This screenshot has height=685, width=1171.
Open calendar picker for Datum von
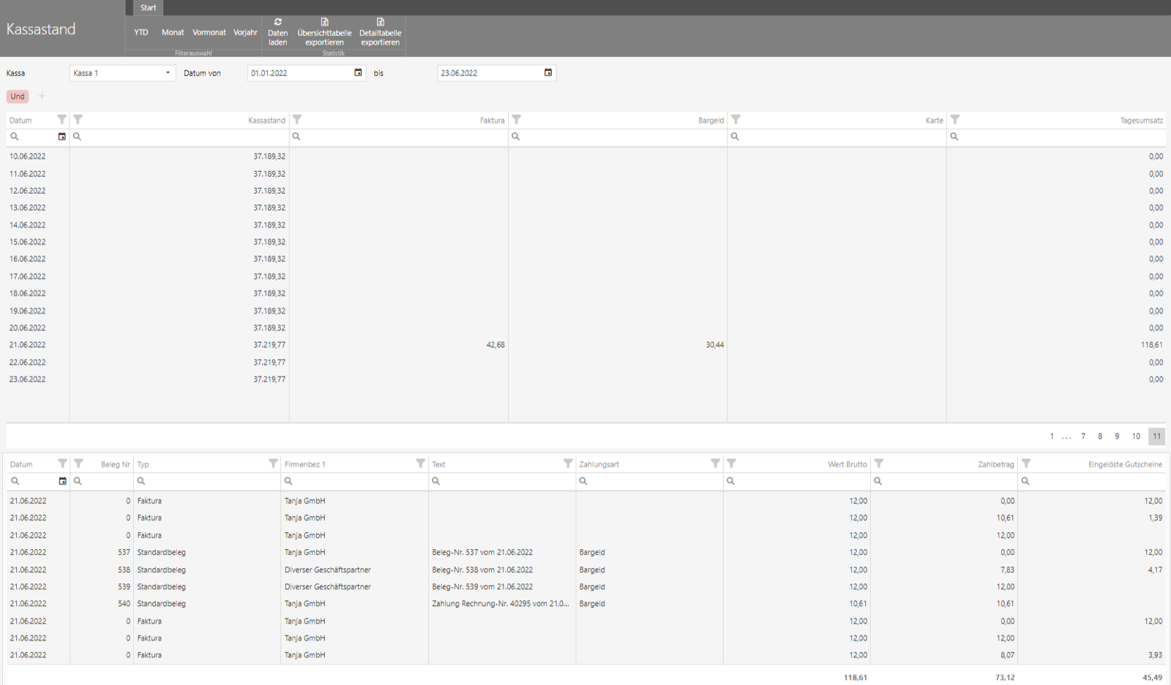(358, 72)
